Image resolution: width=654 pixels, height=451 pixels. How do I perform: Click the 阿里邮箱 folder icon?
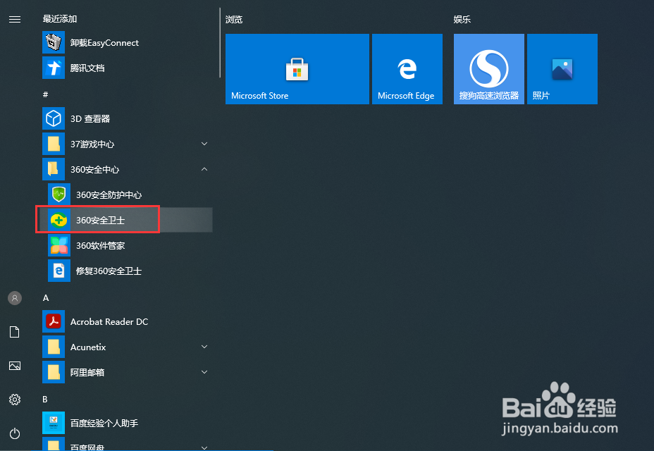click(x=54, y=372)
